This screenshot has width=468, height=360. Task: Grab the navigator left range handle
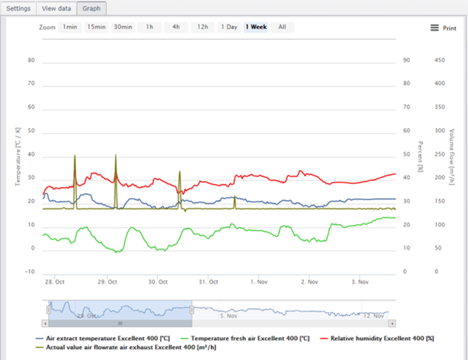(x=49, y=310)
